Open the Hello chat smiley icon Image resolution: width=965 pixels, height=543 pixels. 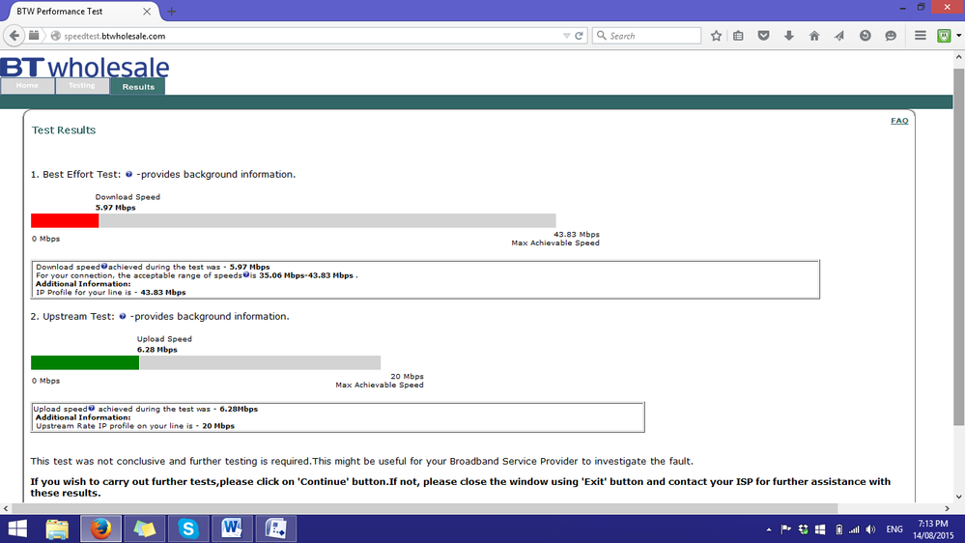click(x=891, y=36)
